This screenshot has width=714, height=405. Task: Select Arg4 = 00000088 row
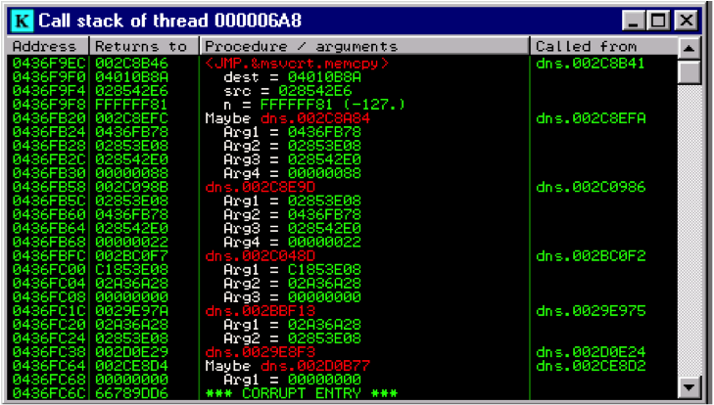tap(292, 173)
